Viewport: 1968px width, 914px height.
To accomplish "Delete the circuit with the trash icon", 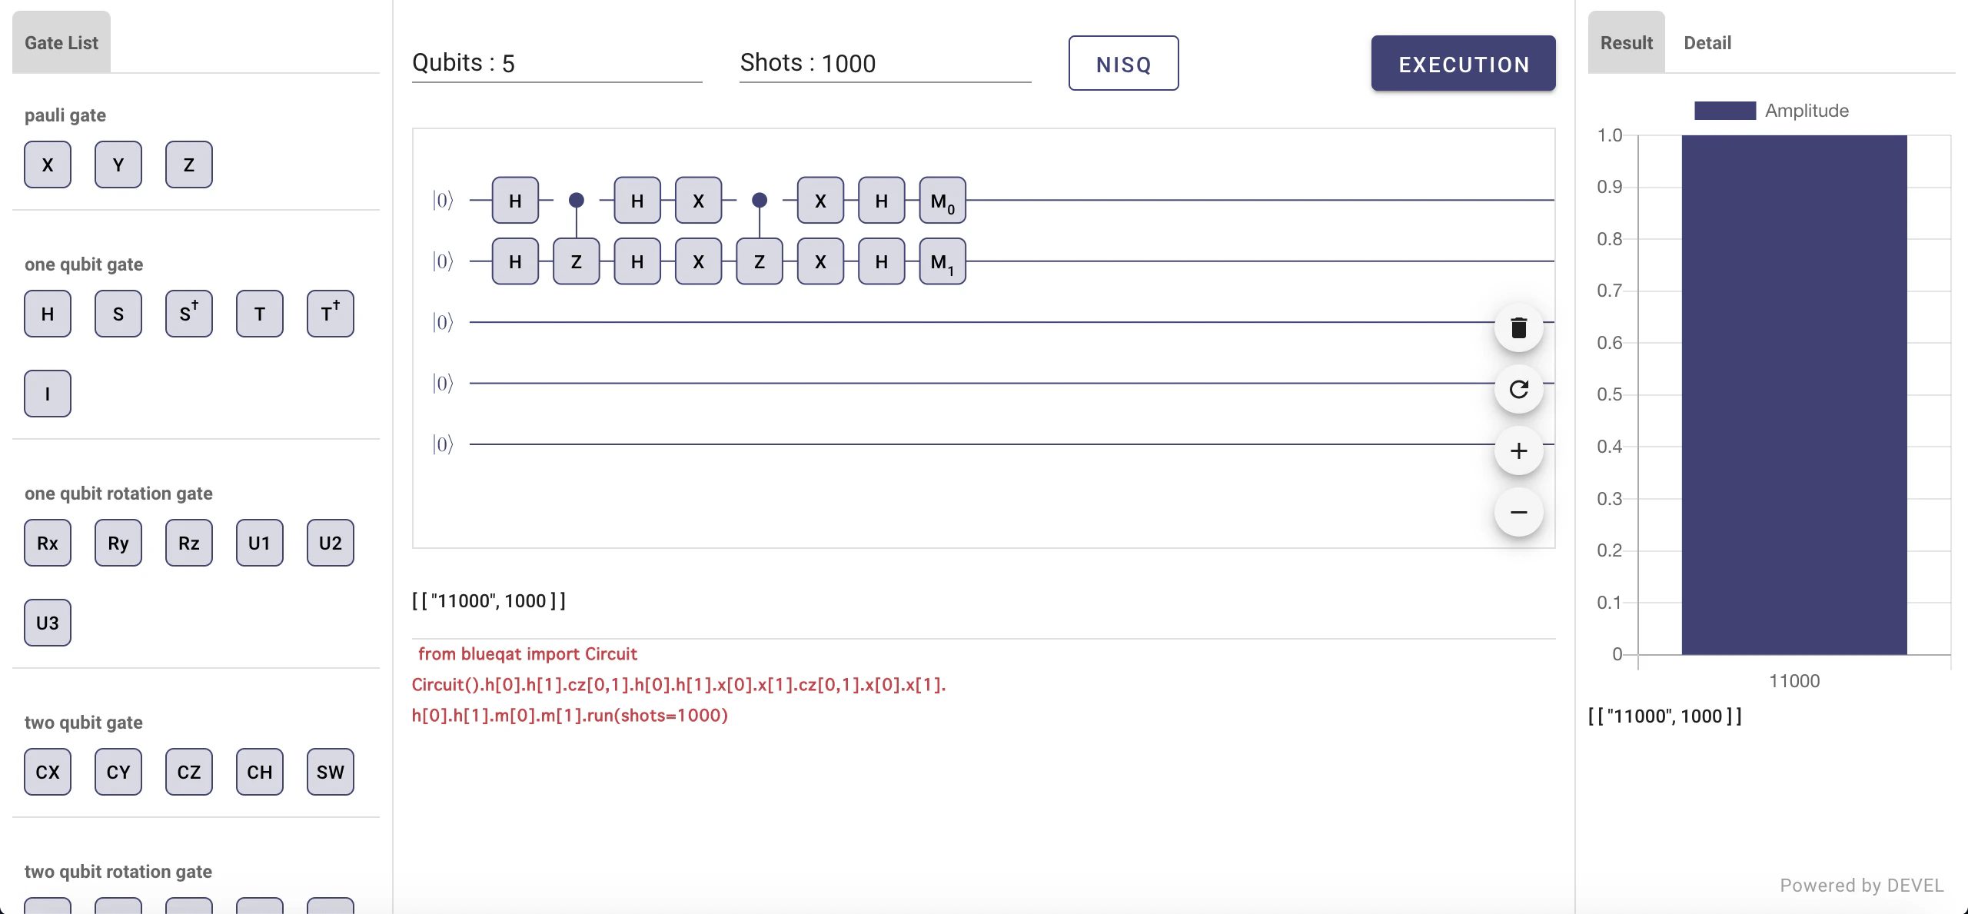I will point(1519,328).
